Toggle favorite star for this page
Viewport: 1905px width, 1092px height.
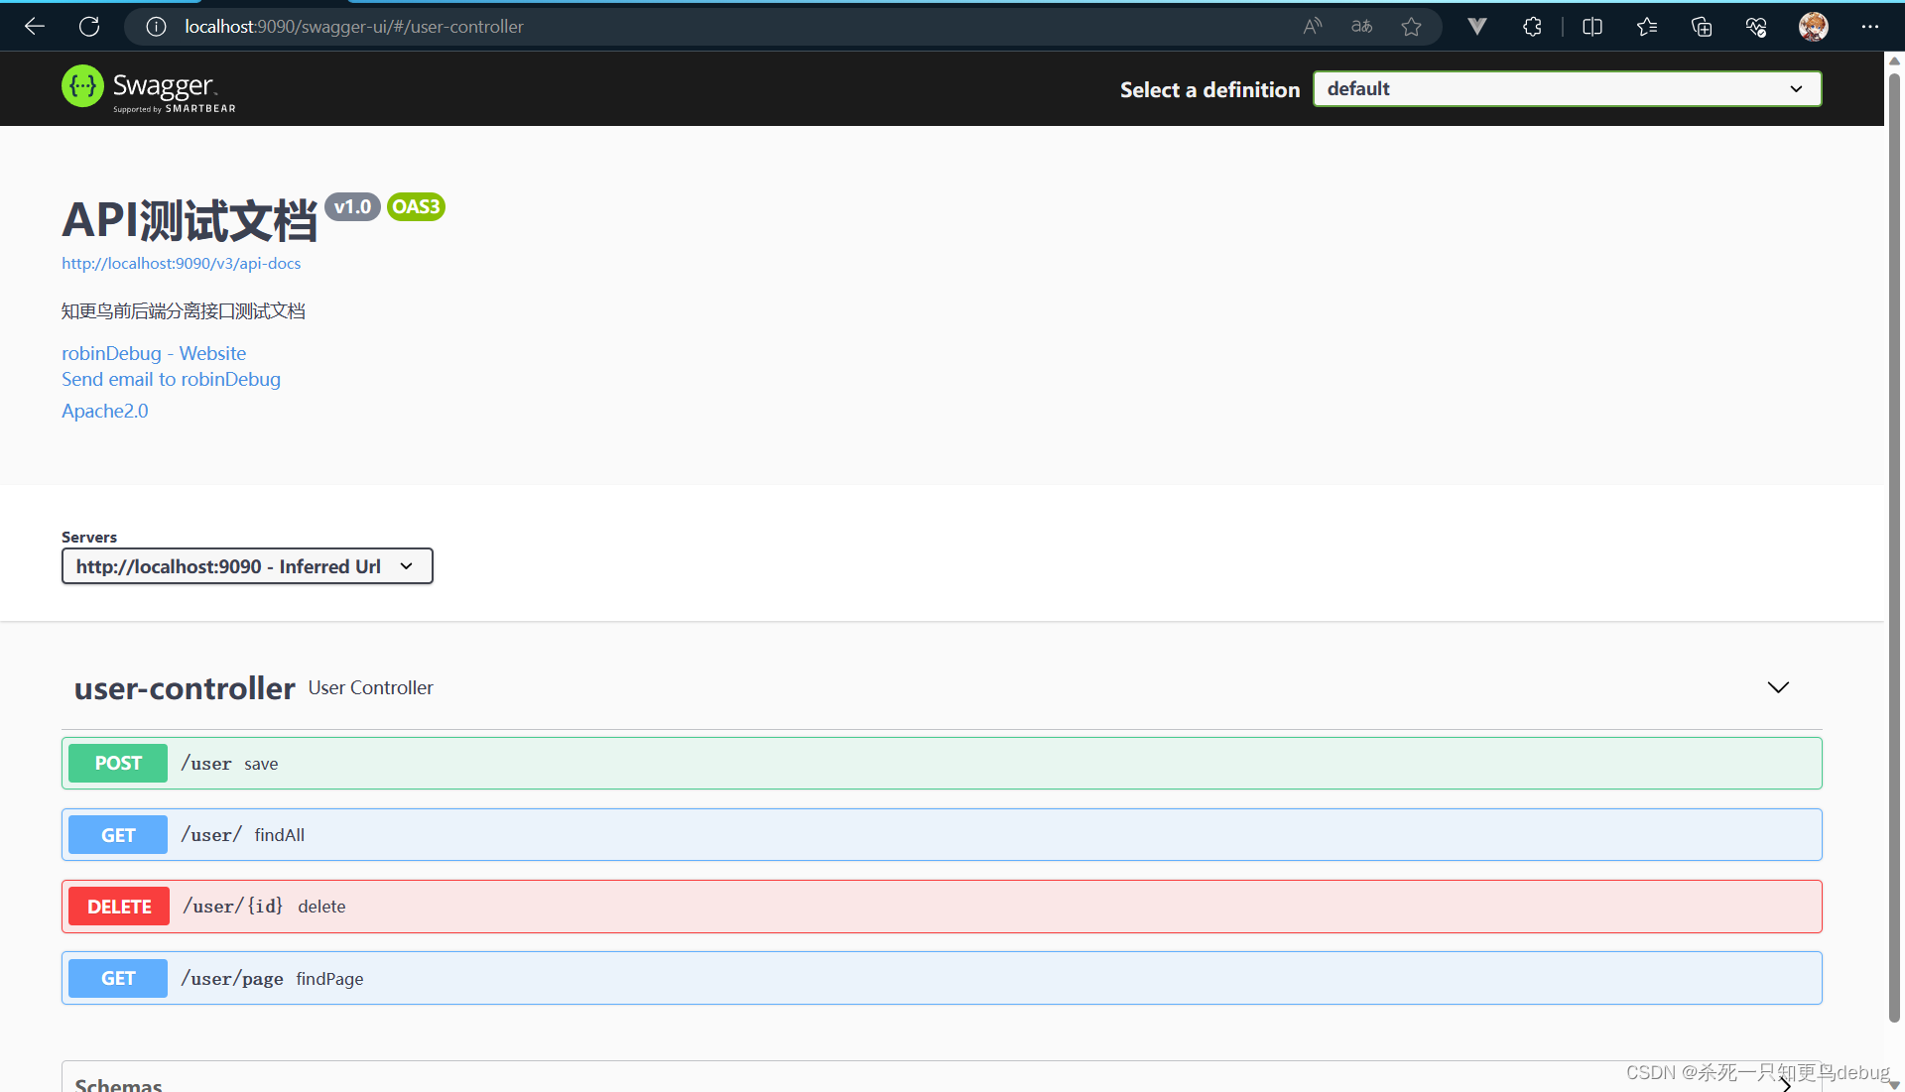[1412, 27]
